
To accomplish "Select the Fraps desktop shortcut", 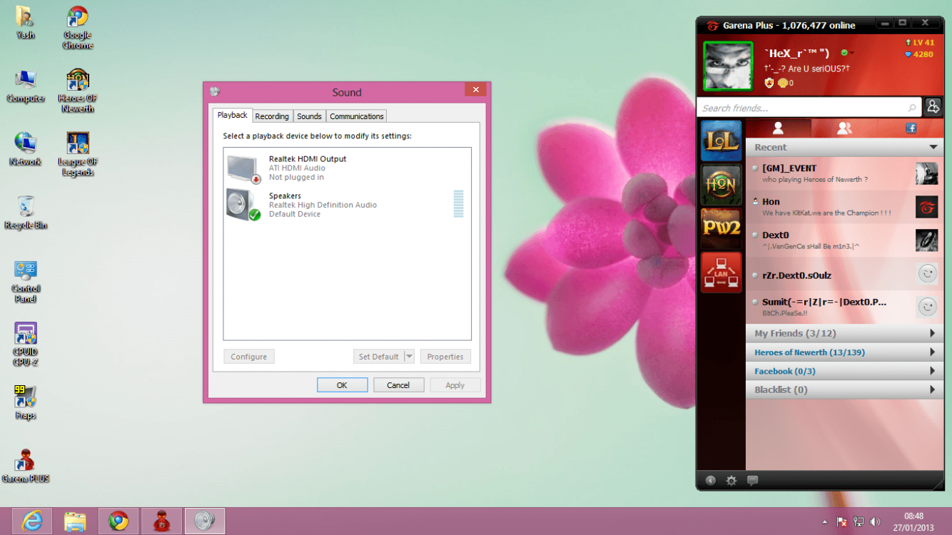I will point(26,402).
